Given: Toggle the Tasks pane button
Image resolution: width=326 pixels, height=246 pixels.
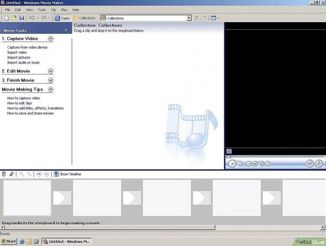Looking at the screenshot, I should (63, 18).
